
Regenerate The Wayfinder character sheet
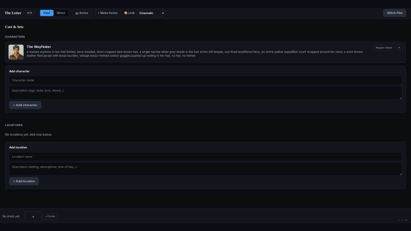click(x=384, y=48)
